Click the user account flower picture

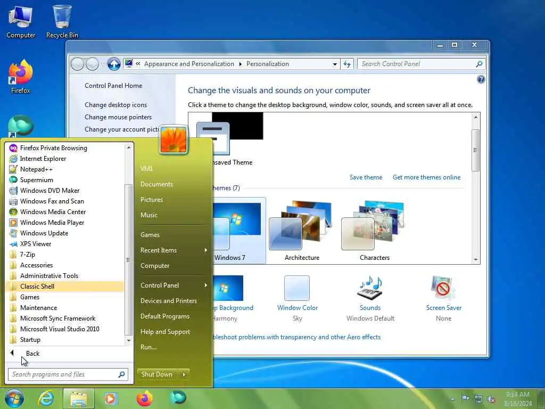point(174,140)
